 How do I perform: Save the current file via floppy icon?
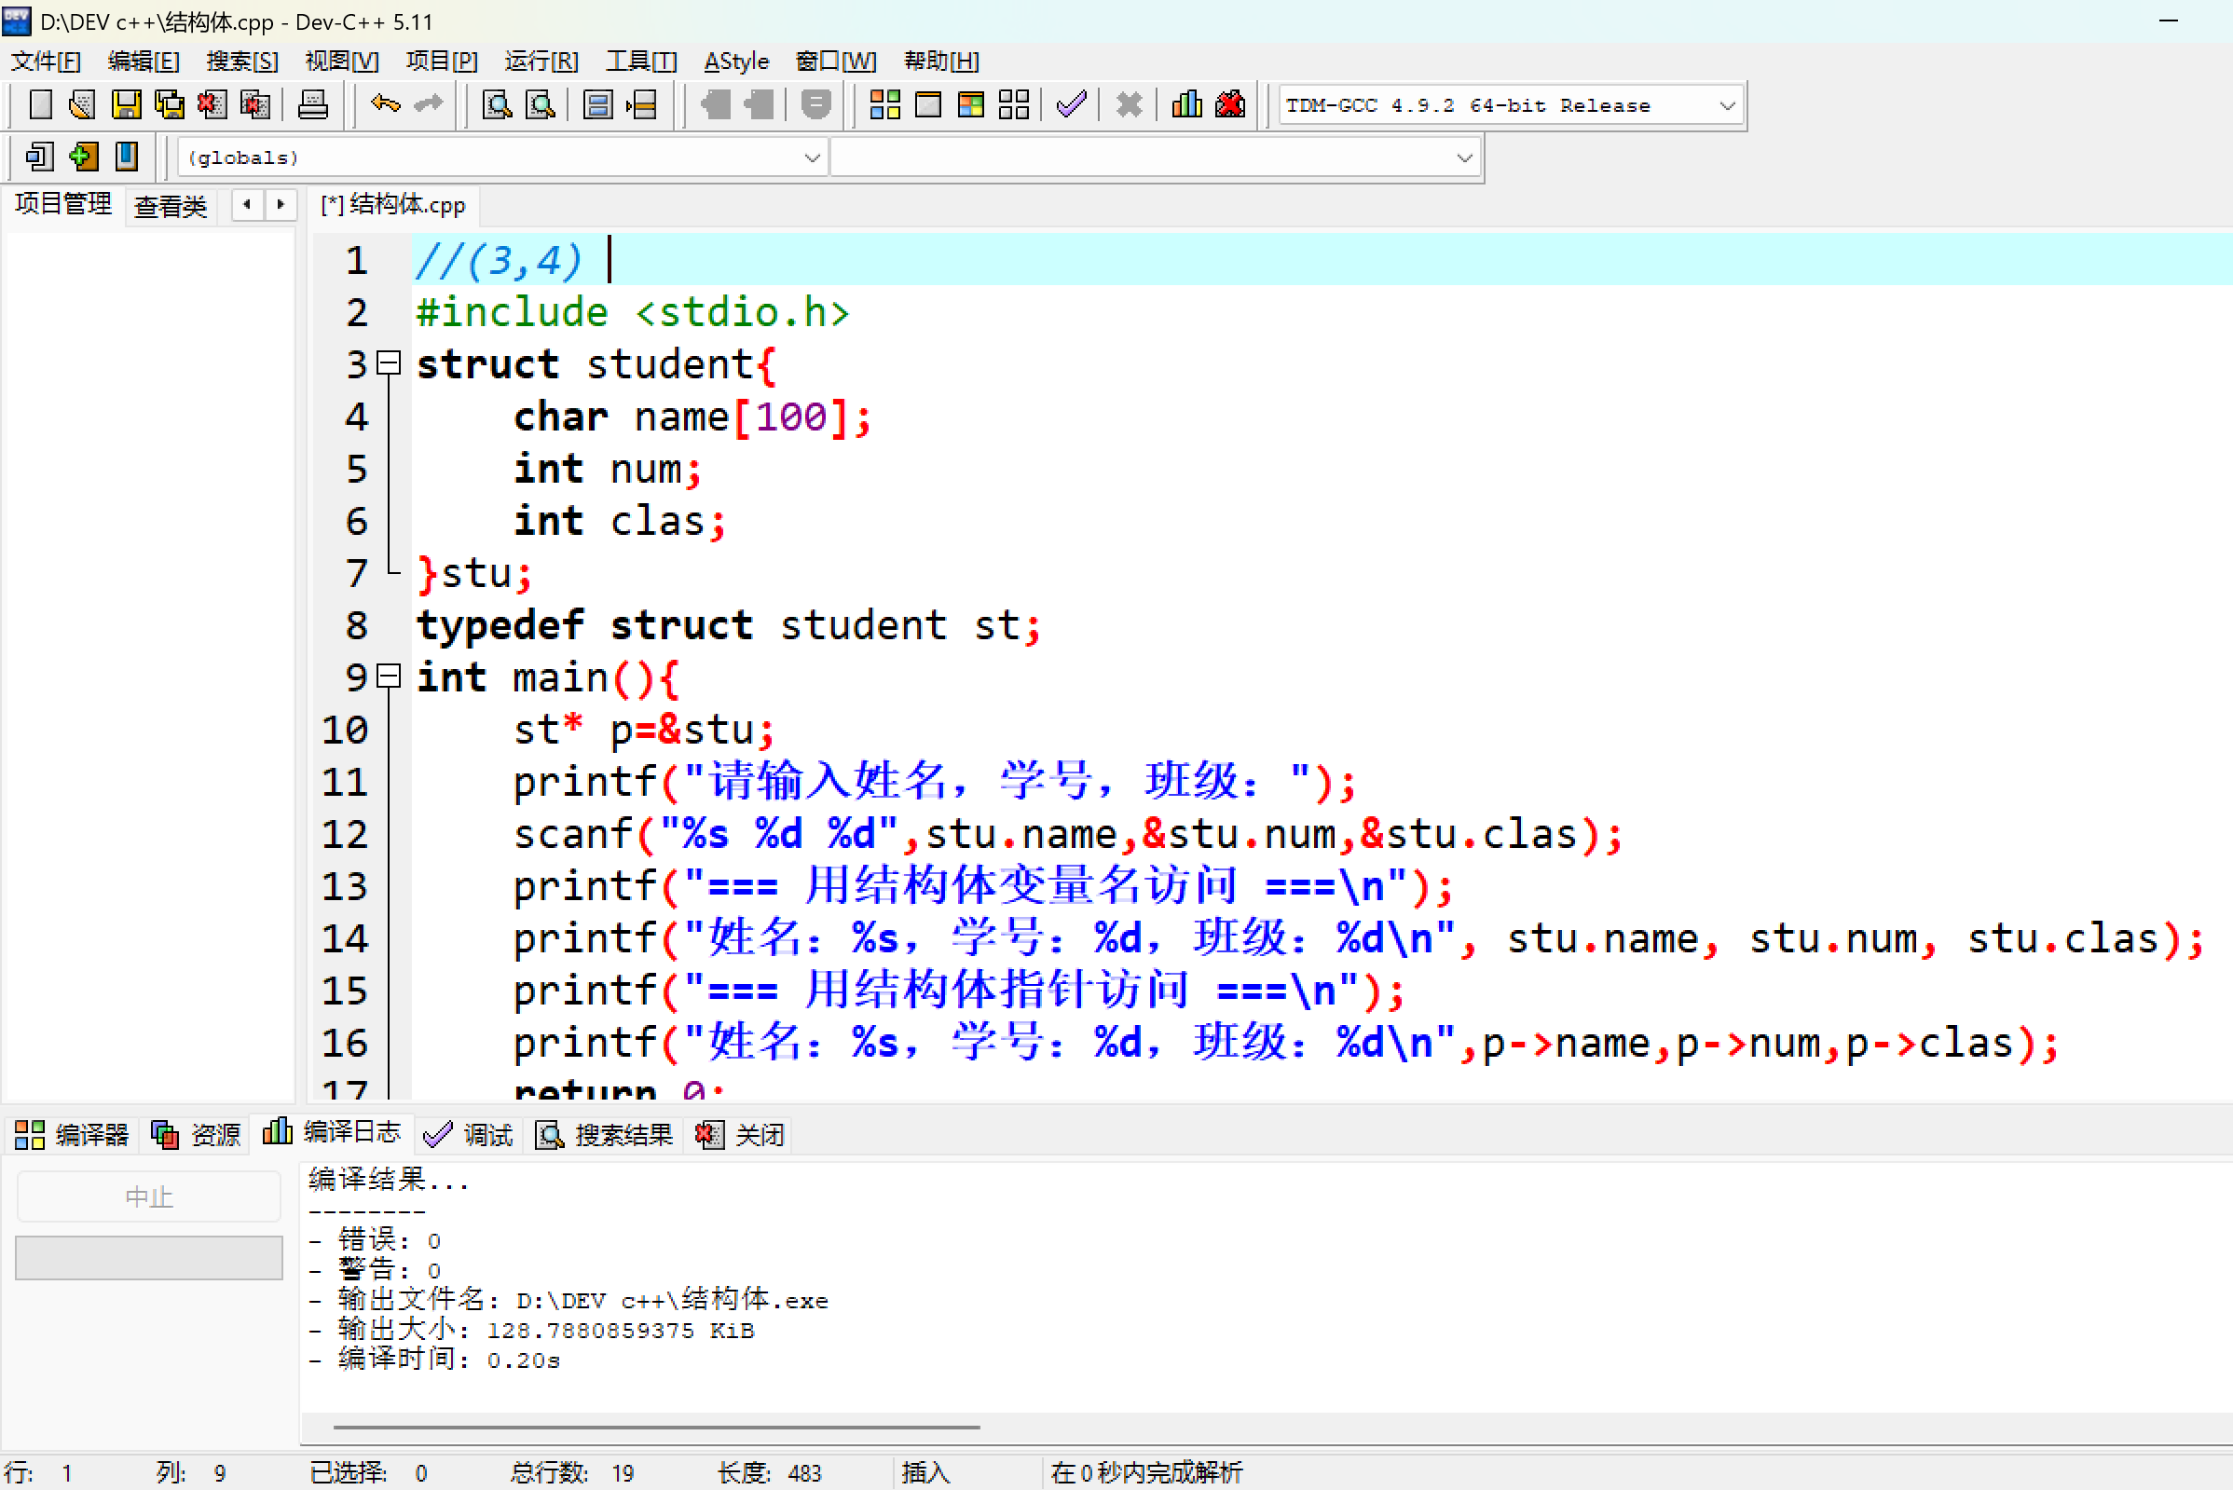(x=126, y=104)
